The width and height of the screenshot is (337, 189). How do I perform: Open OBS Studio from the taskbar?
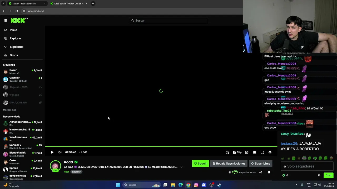click(211, 185)
